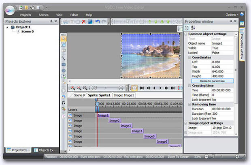Click the blue Undo arrow

pyautogui.click(x=98, y=21)
